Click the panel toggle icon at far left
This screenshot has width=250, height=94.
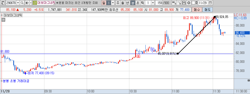3,3
